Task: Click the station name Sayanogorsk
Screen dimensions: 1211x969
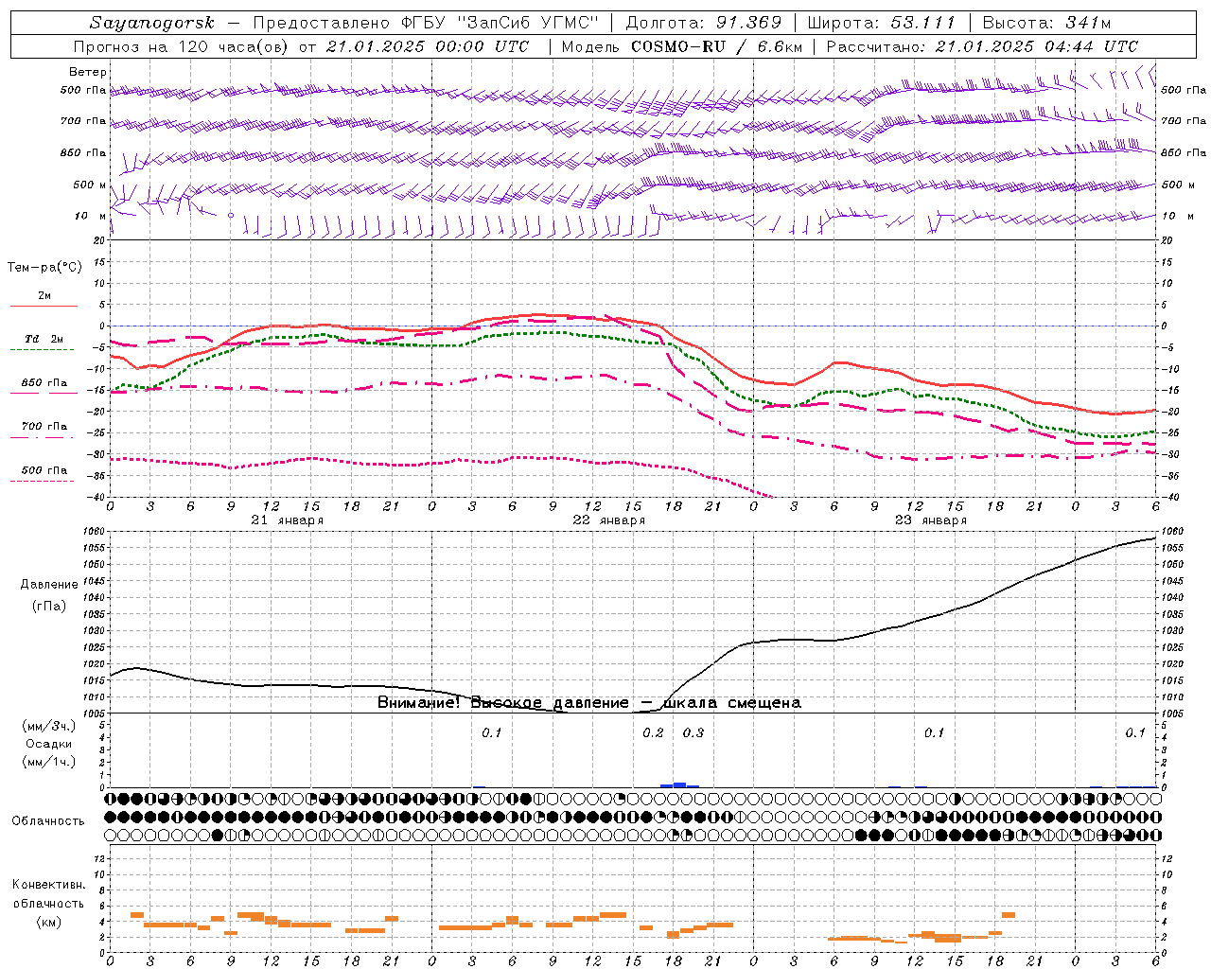Action: click(152, 23)
